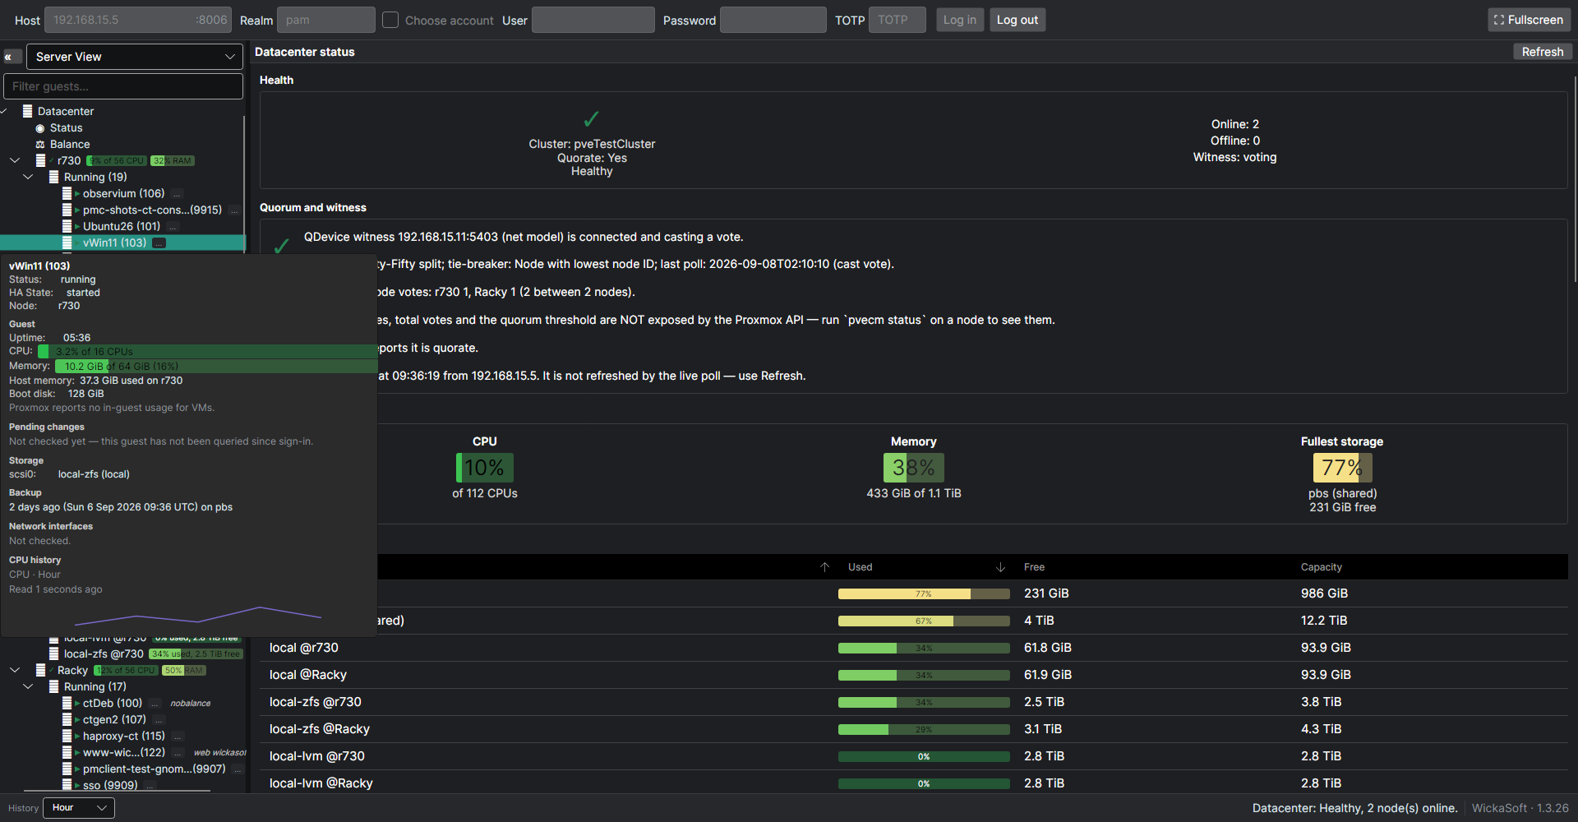Select the haproxy-ct (115) guest
This screenshot has width=1578, height=822.
pos(123,737)
